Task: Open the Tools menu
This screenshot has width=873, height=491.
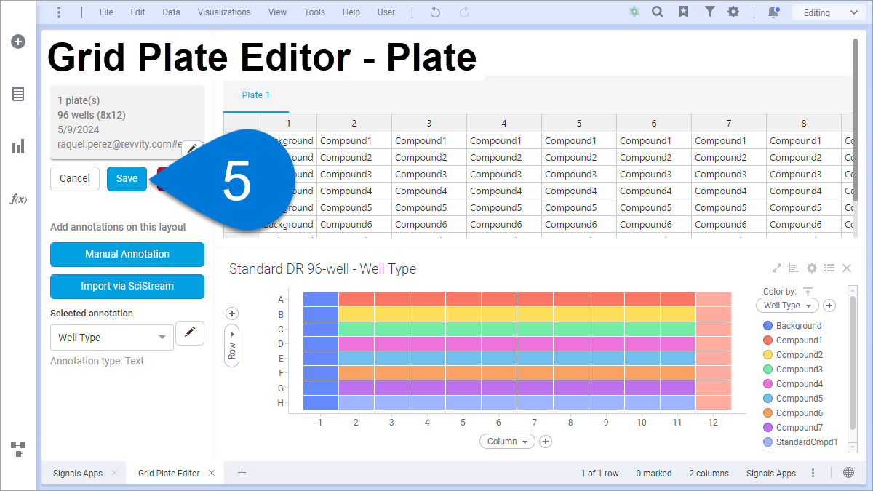Action: click(314, 12)
